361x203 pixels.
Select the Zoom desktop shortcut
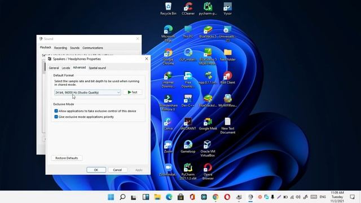click(168, 147)
